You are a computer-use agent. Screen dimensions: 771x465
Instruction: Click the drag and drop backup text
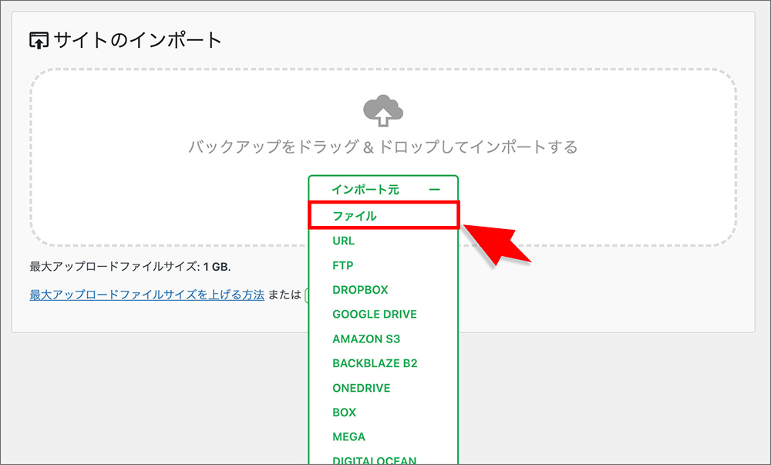[x=383, y=147]
